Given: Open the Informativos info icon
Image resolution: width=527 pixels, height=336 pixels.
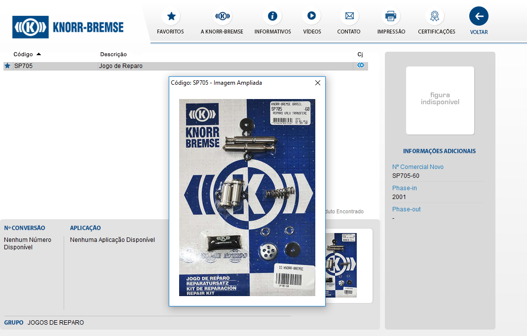Looking at the screenshot, I should coord(272,16).
